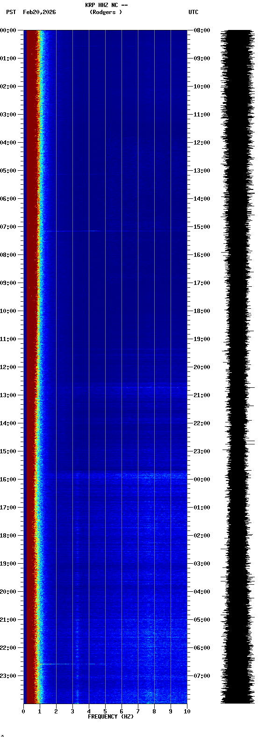Click the 'Feb20,2026' date label
Screen dimensions: 258x741
[39, 12]
